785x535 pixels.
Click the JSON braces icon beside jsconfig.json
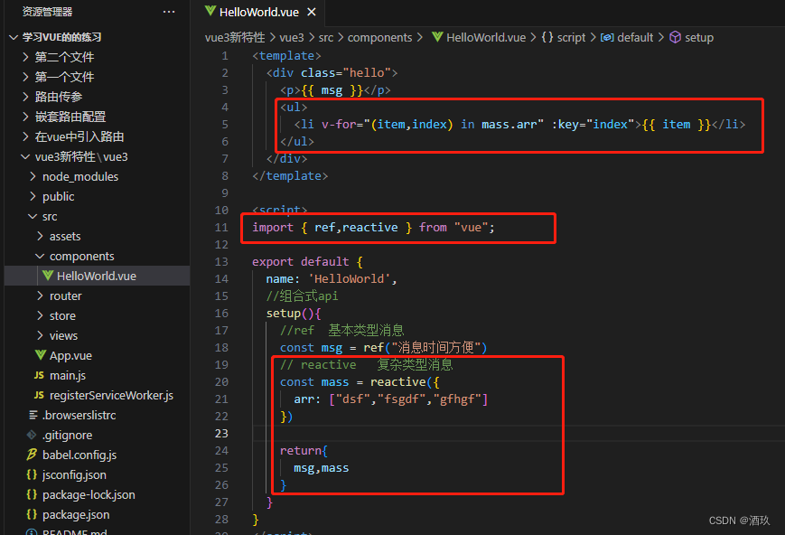coord(32,474)
